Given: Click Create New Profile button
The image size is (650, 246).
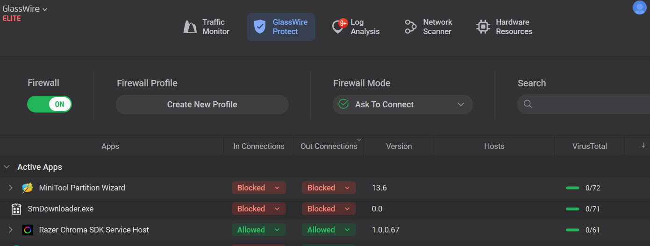Looking at the screenshot, I should (202, 105).
